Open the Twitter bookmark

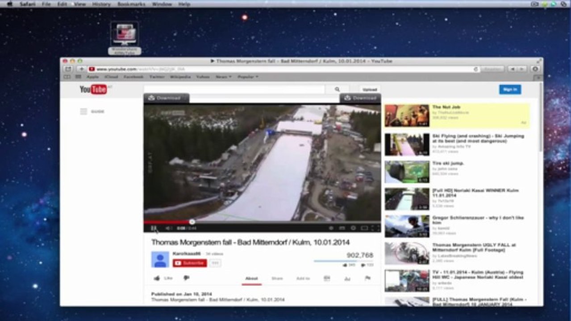click(157, 77)
